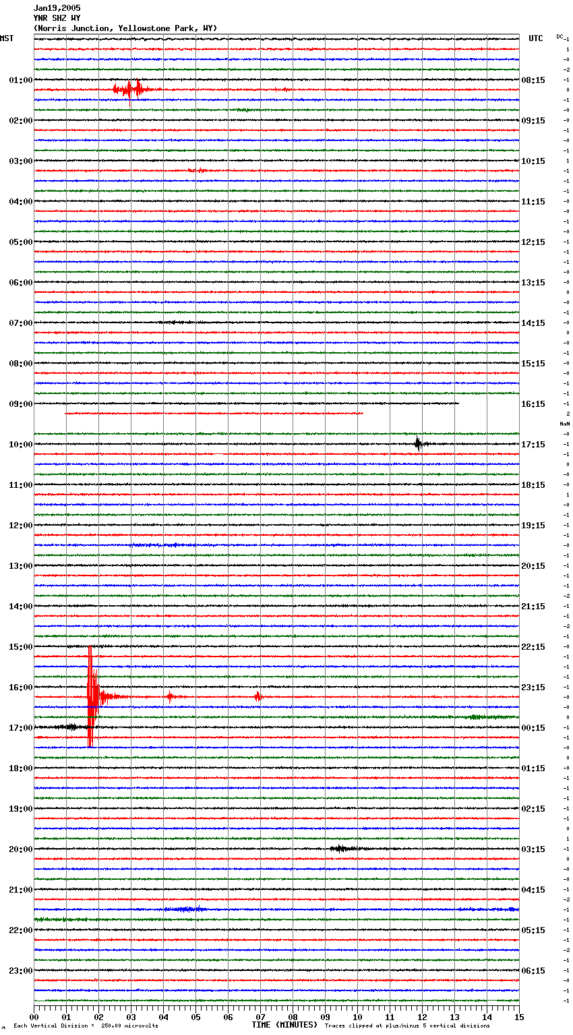Click the 'NaN' value in the offset column
This screenshot has height=1035, width=573.
point(564,424)
